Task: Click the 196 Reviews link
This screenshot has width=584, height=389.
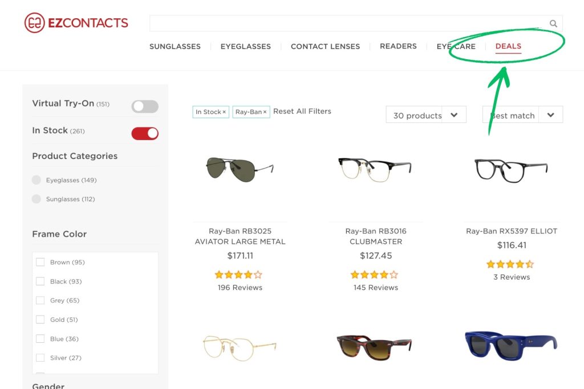Action: point(240,288)
